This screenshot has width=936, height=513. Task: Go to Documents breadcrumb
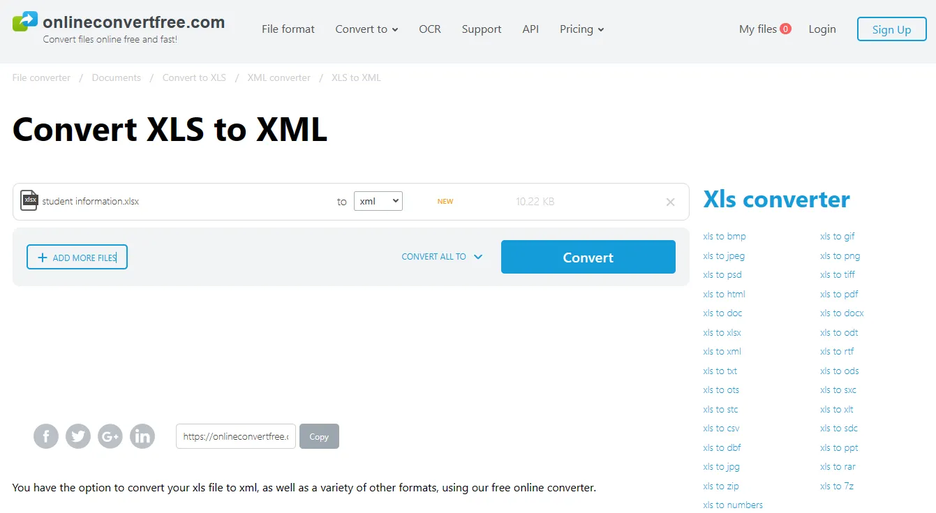(117, 77)
